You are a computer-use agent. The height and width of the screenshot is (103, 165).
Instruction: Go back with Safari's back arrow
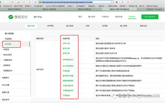4,2
